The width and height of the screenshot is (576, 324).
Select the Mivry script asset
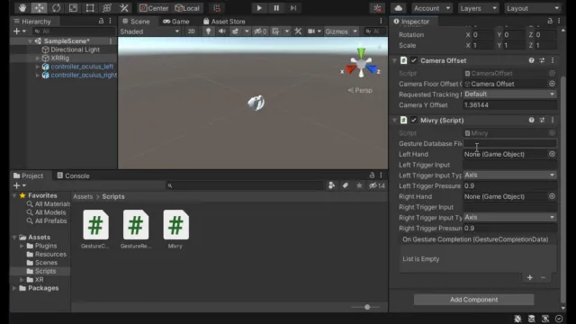click(176, 229)
